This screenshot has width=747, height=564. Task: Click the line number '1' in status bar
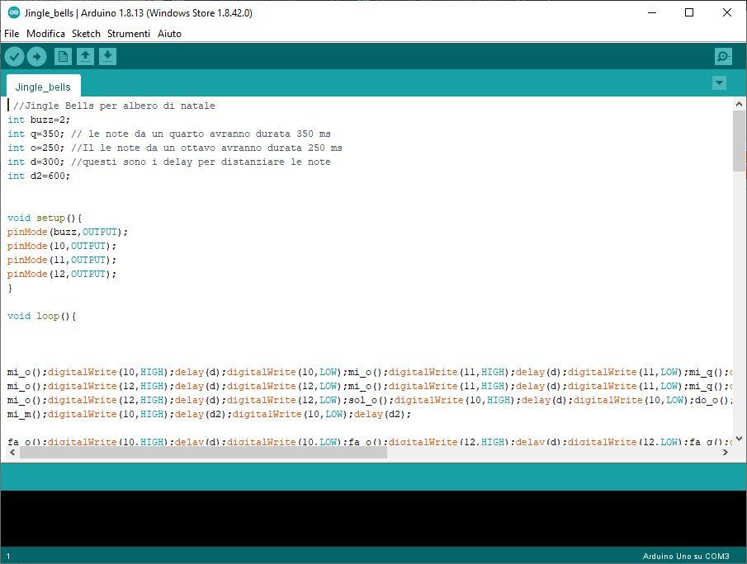tap(8, 556)
